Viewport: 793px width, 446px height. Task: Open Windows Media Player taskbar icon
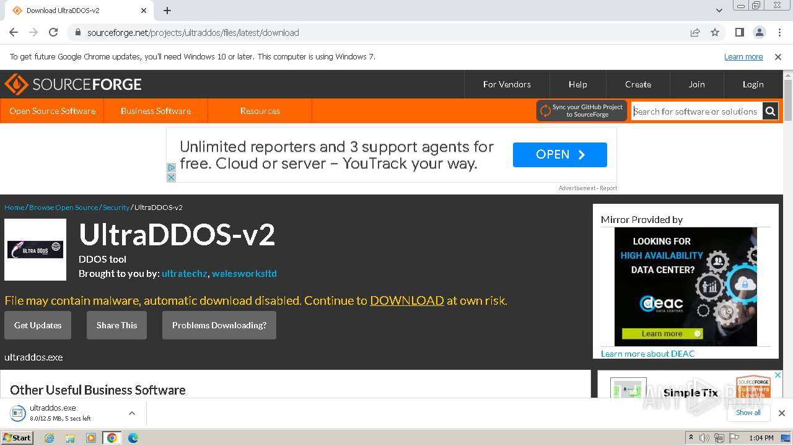point(91,438)
